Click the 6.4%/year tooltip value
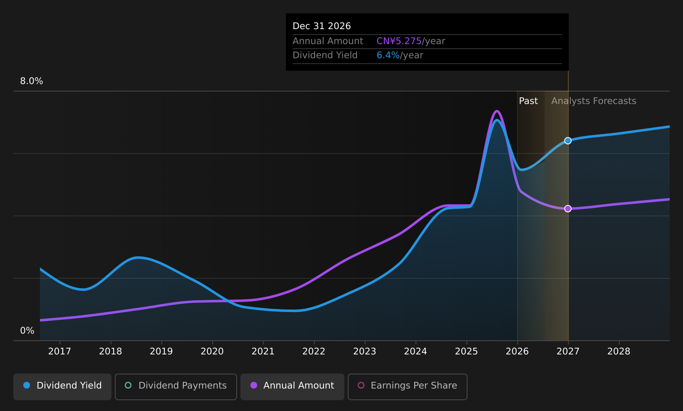Image resolution: width=683 pixels, height=411 pixels. [400, 55]
